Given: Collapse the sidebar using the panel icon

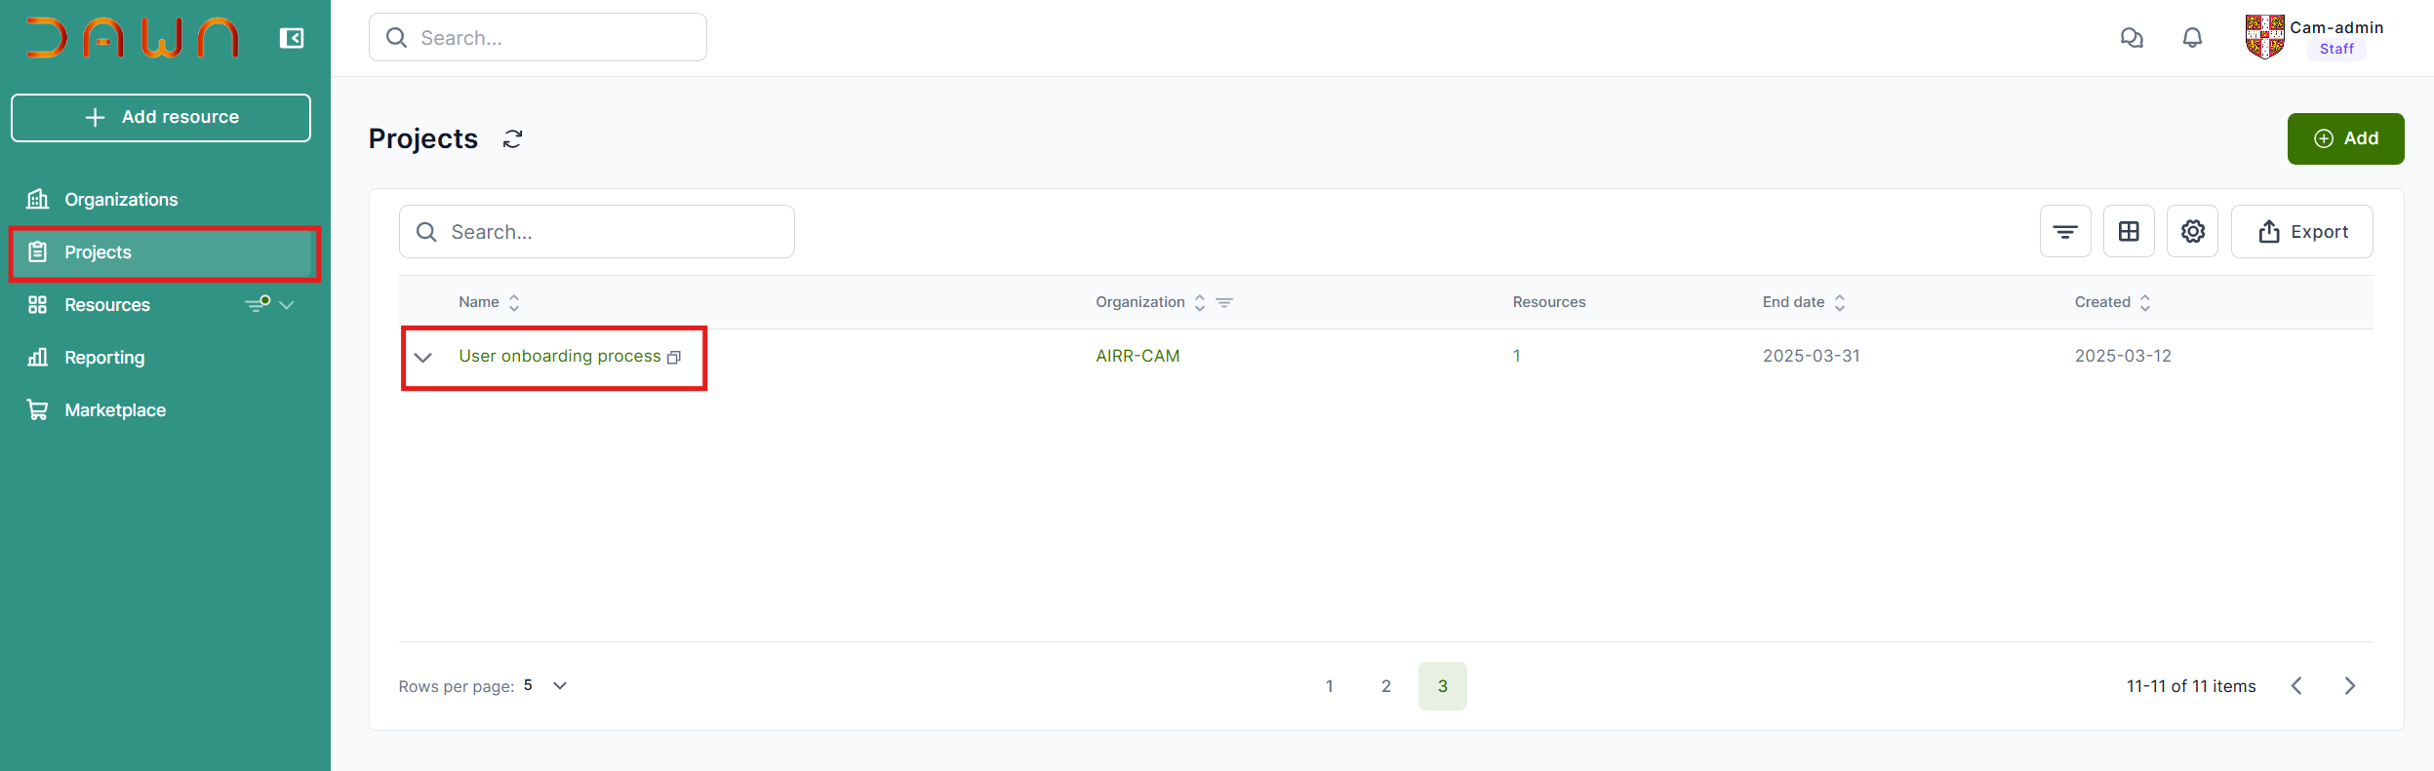Looking at the screenshot, I should click(x=292, y=38).
